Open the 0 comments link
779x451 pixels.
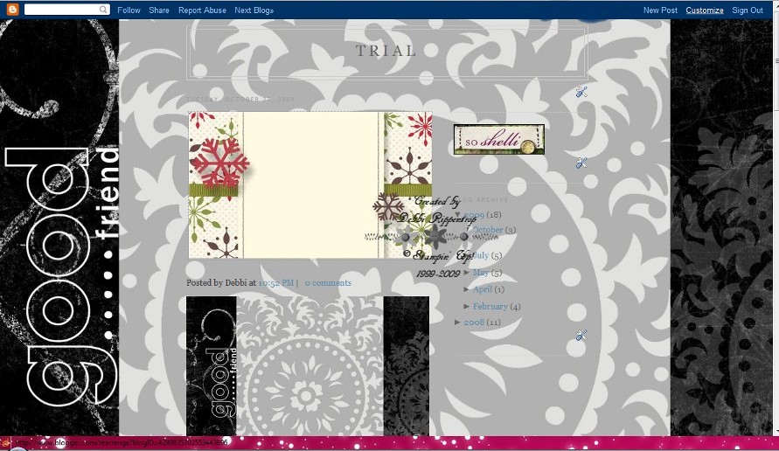[328, 282]
